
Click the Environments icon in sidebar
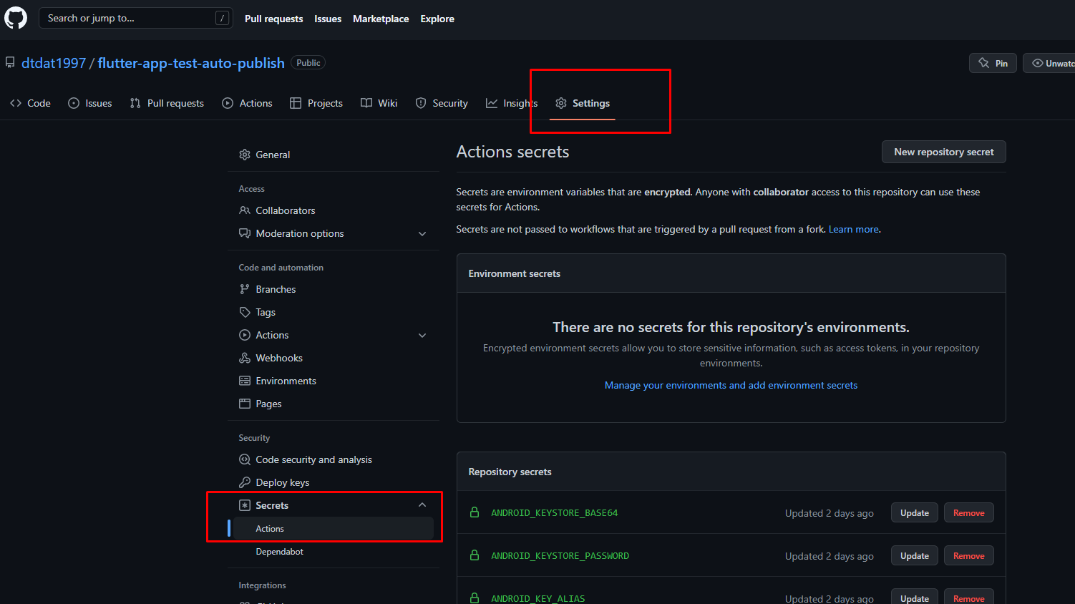(245, 381)
